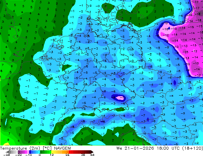Click the "Temperature" word in the map title
This screenshot has width=203, height=156.
tap(13, 148)
